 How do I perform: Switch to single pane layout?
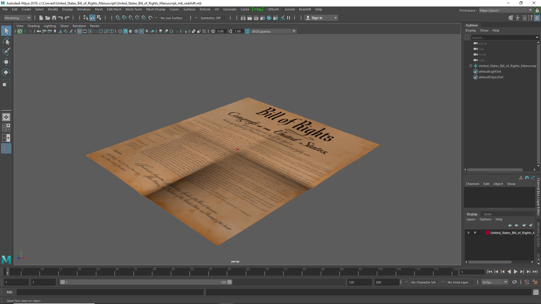coord(6,117)
